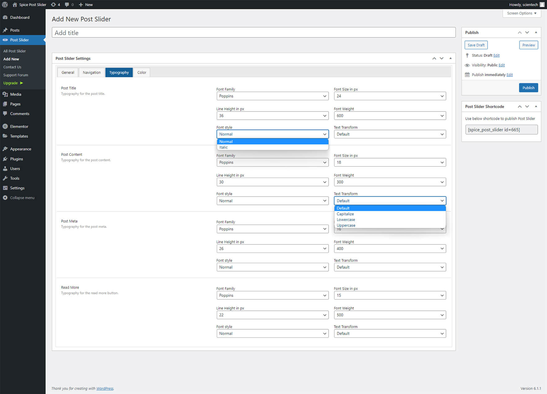547x394 pixels.
Task: Open Elementor from the sidebar
Action: coord(19,126)
